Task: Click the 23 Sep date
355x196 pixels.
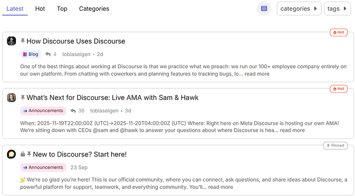Action: (x=79, y=167)
